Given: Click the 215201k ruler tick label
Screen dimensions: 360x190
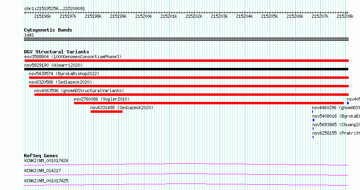Looking at the screenshot, I should point(169,17).
